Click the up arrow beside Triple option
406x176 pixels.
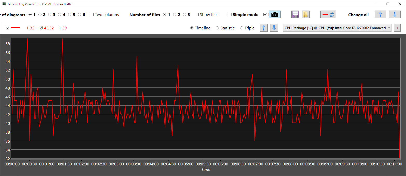(263, 28)
